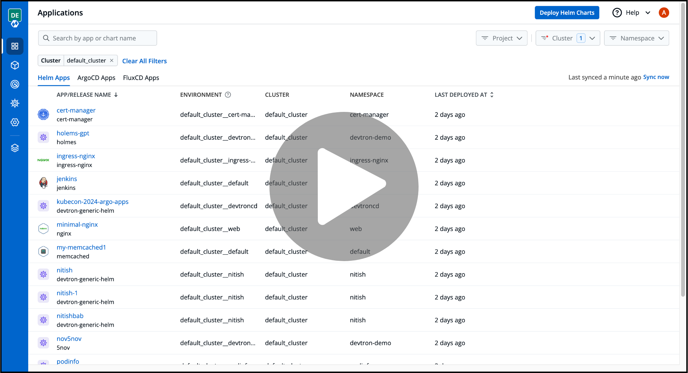Switch to the ArgoCD Apps tab

click(x=96, y=78)
